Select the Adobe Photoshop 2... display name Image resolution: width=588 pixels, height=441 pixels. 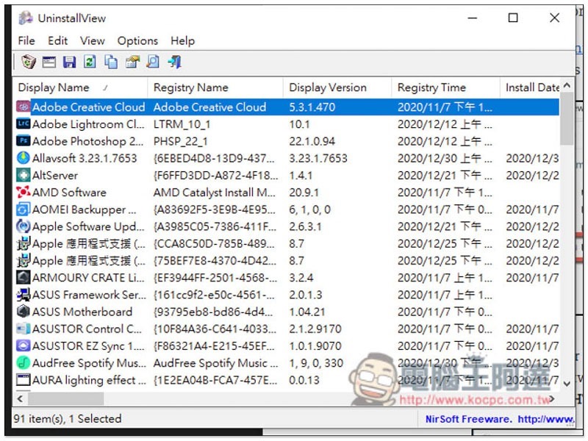pos(87,141)
